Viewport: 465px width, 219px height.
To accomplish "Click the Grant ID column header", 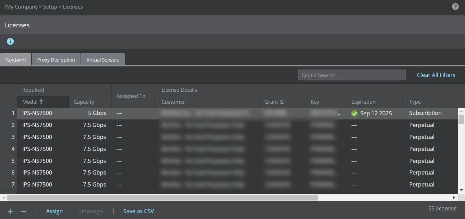I will [x=282, y=102].
